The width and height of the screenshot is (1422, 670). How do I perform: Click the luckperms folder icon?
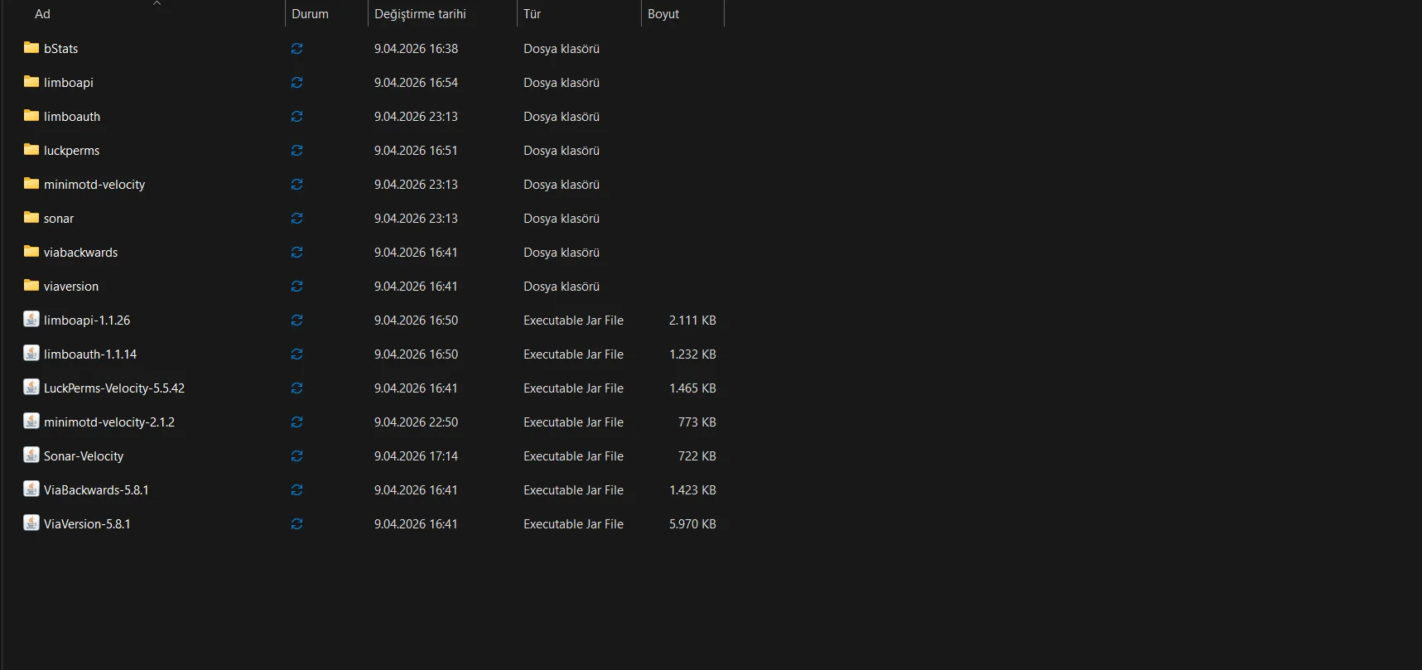coord(31,150)
